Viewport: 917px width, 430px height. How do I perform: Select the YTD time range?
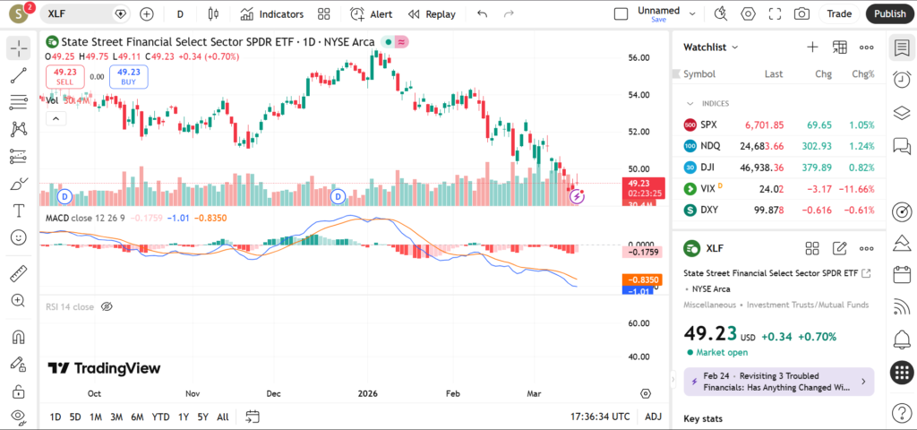click(x=160, y=417)
